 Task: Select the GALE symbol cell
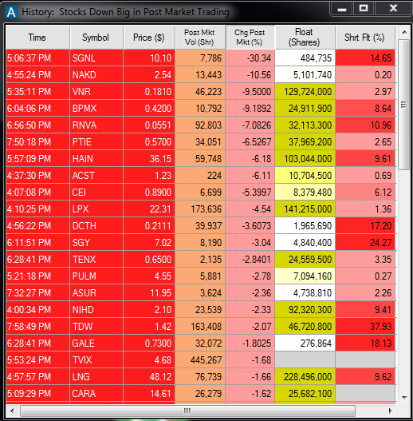click(x=96, y=344)
